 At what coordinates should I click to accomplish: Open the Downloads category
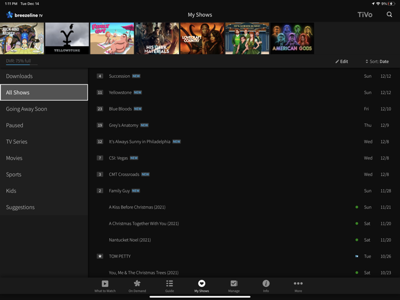[44, 76]
